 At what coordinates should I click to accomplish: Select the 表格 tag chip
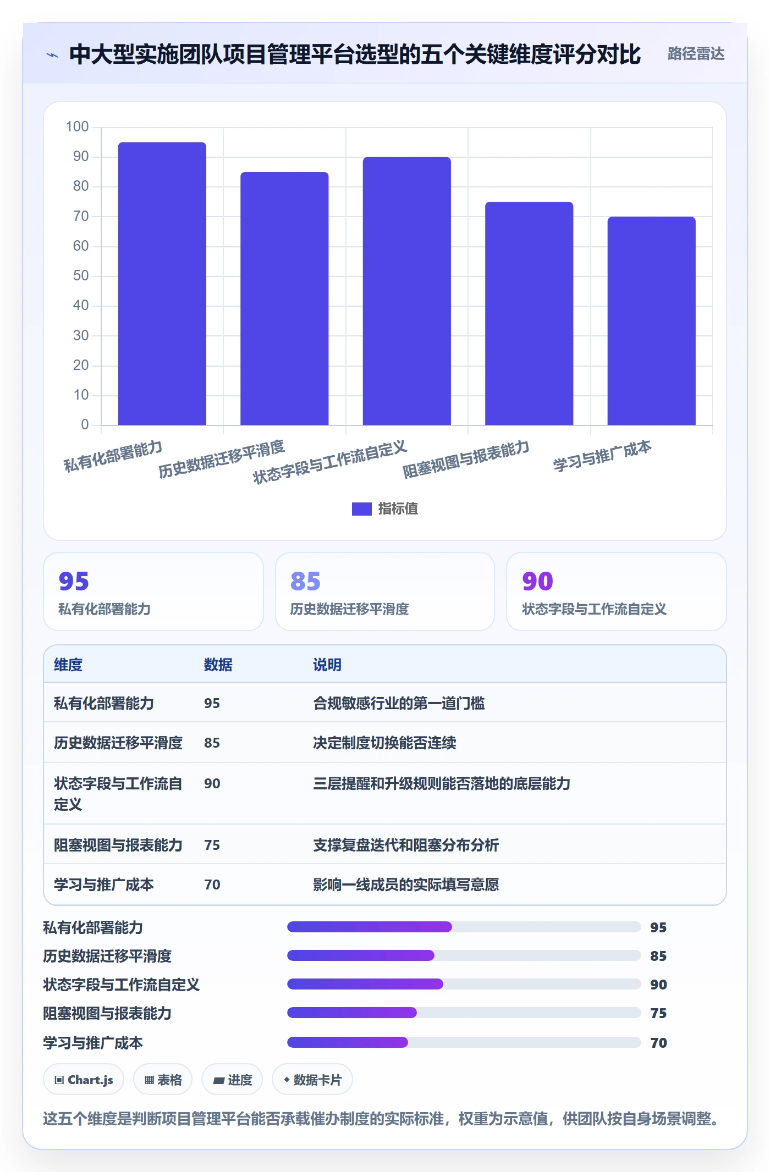[163, 1080]
